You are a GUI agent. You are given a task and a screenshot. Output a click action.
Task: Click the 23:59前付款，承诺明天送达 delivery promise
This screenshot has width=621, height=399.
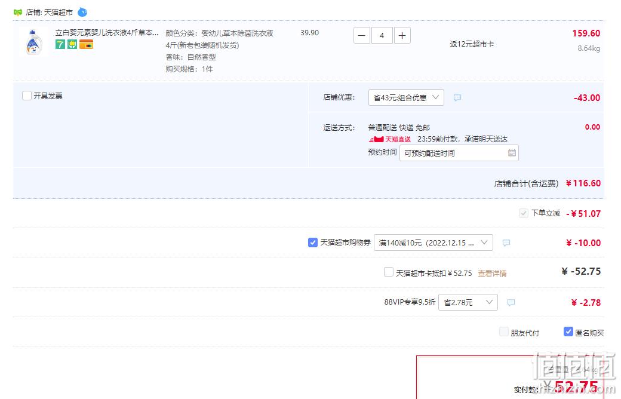[x=462, y=140]
